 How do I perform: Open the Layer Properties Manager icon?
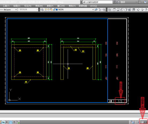coord(42,10)
